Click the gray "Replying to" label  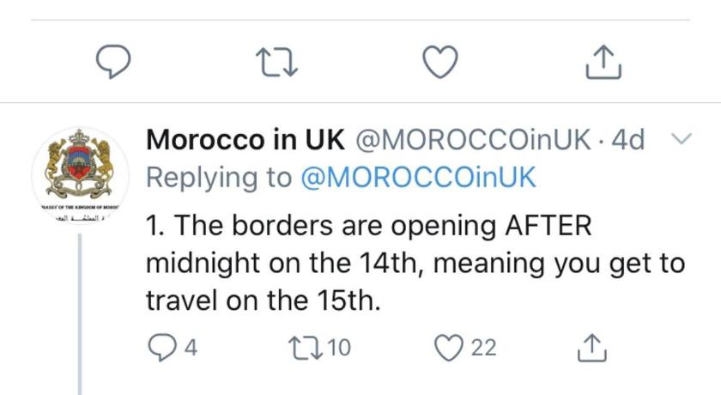(220, 177)
